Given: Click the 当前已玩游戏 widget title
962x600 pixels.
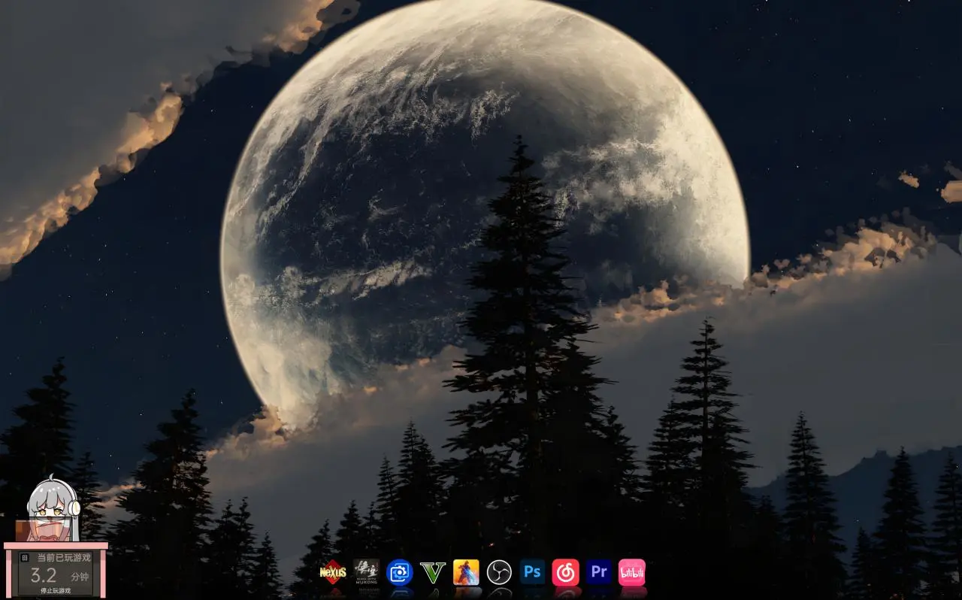Looking at the screenshot, I should point(64,558).
